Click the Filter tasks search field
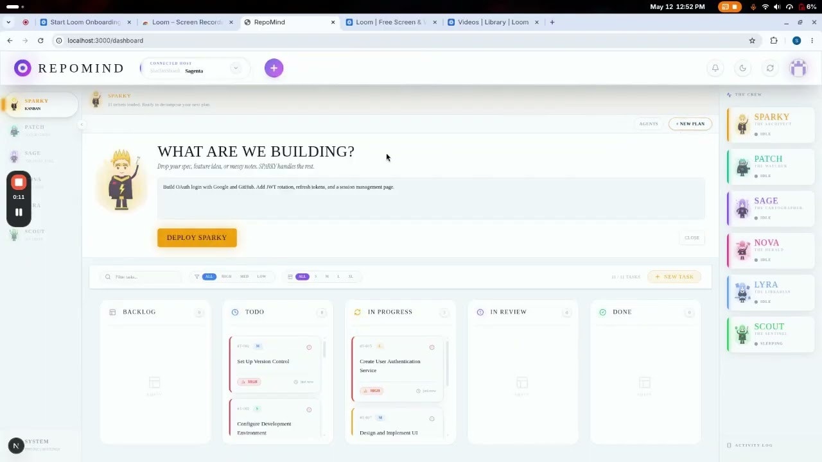The height and width of the screenshot is (462, 822). [143, 277]
